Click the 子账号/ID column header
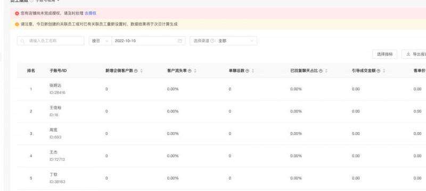The width and height of the screenshot is (426, 191). (x=58, y=71)
